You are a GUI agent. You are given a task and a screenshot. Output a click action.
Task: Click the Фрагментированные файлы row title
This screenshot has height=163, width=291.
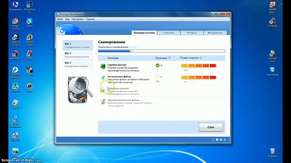coord(123,100)
